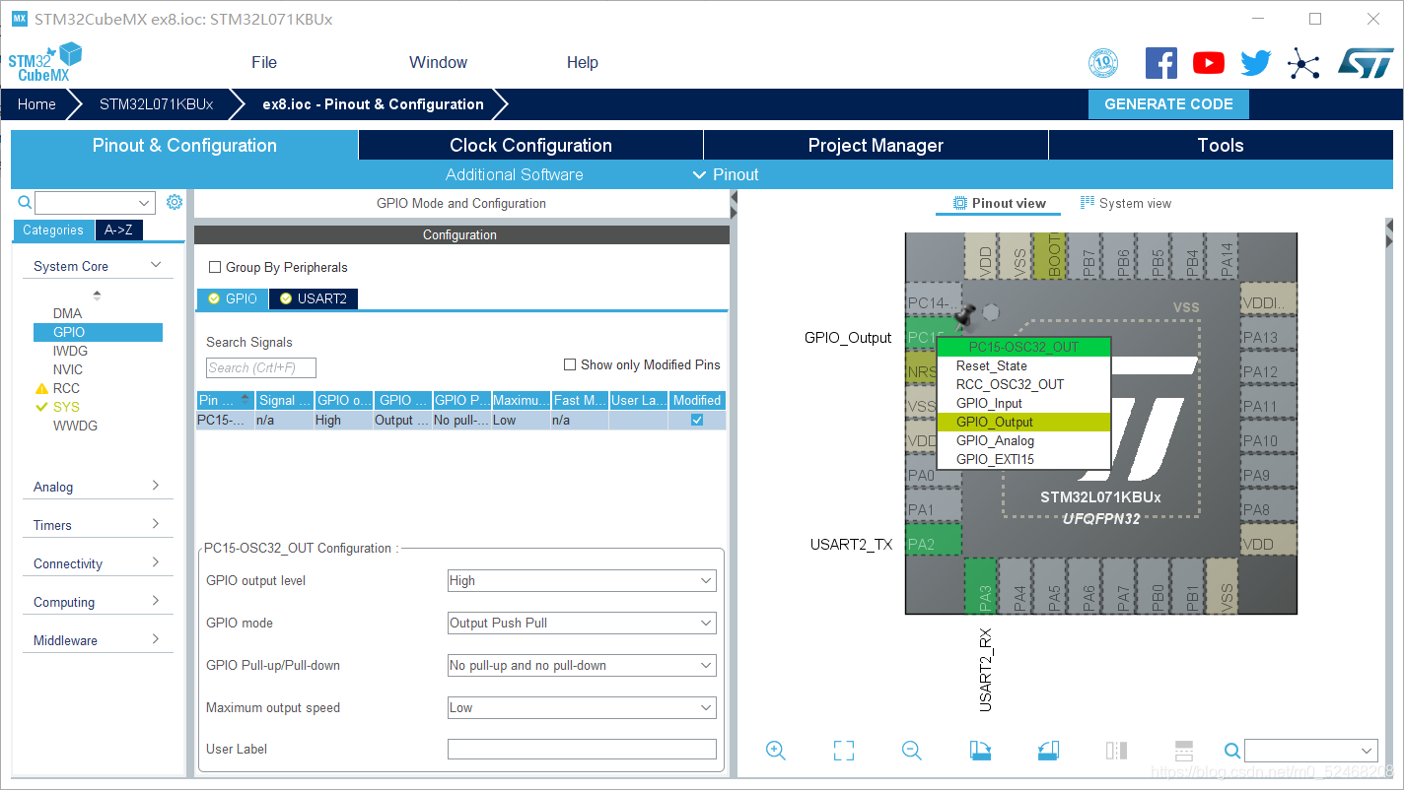Click the 10 years anniversary badge icon

pyautogui.click(x=1103, y=64)
